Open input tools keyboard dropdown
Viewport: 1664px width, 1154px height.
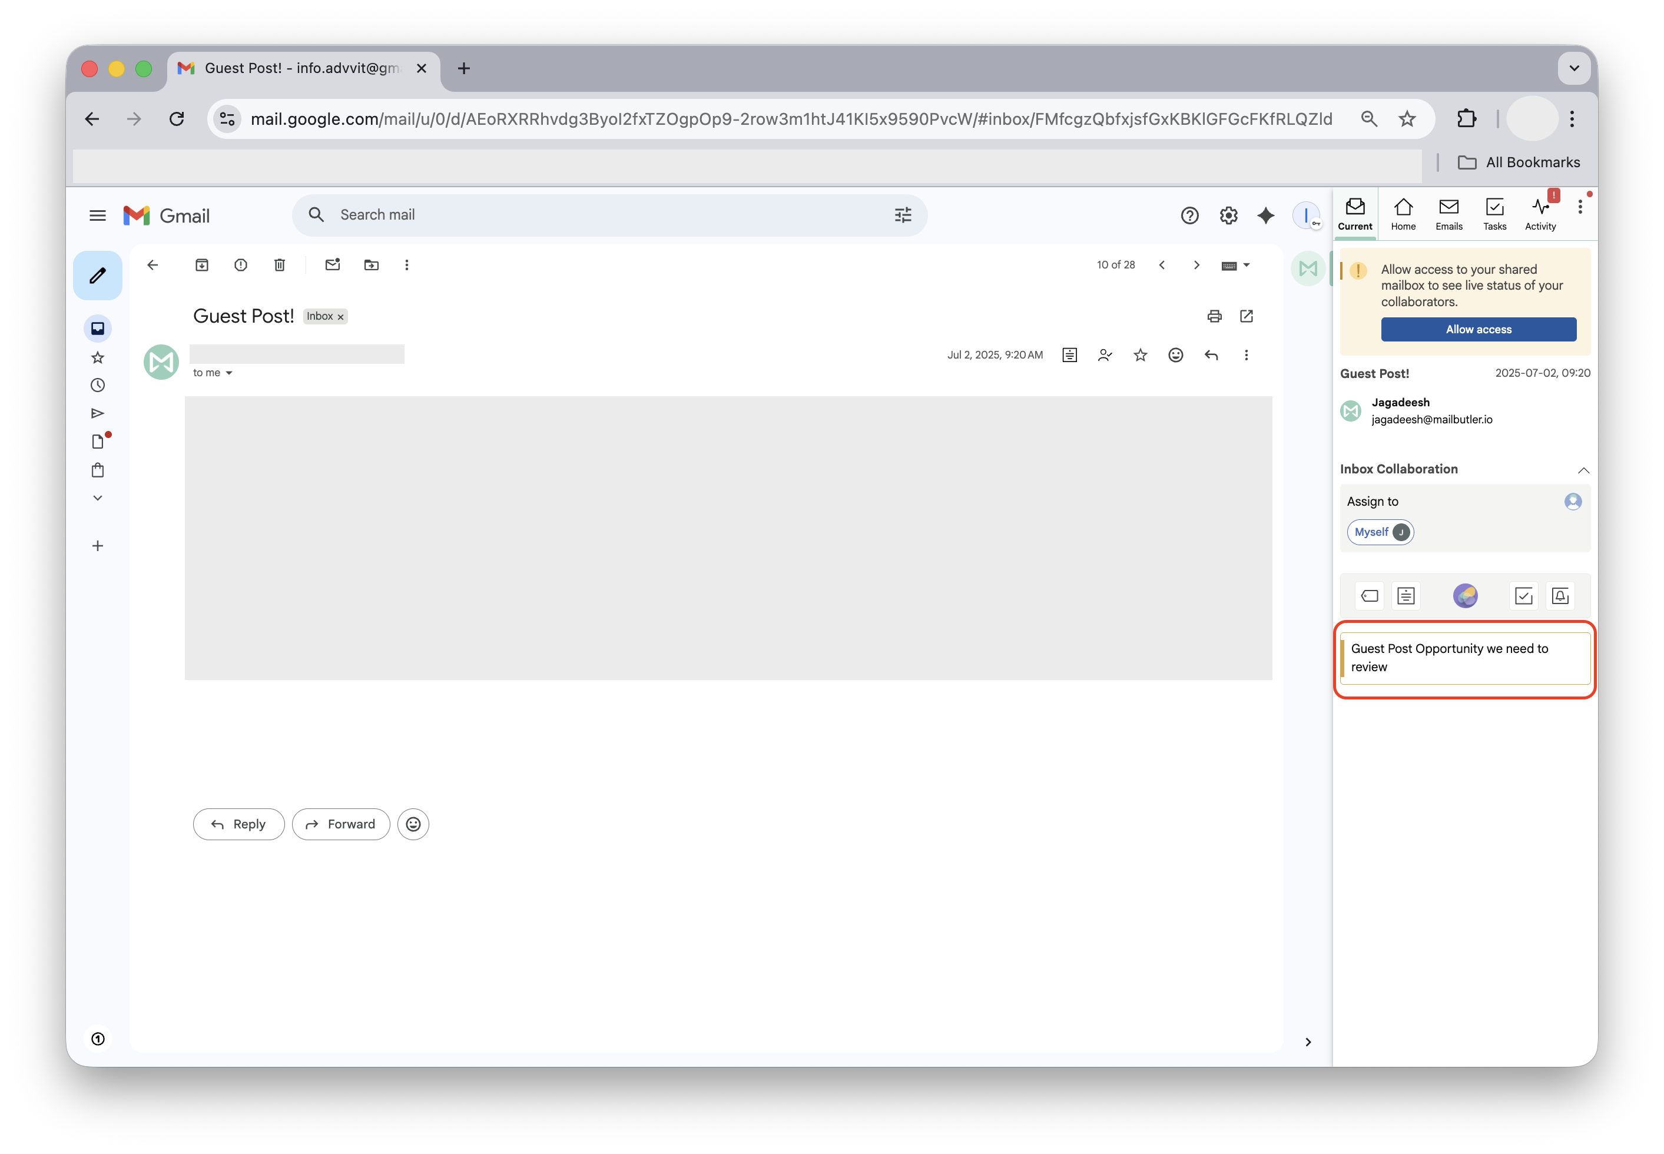click(1235, 266)
